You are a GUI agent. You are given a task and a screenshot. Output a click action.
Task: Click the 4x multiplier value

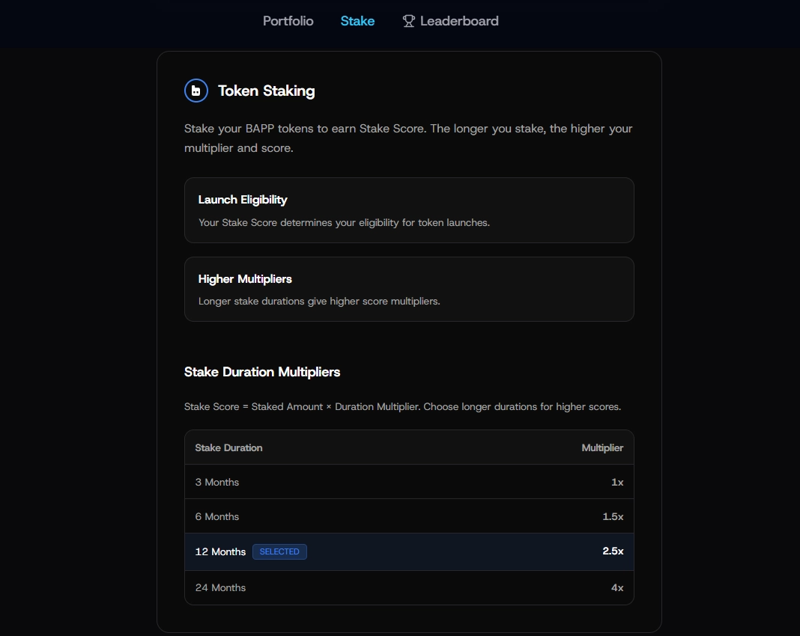point(617,587)
